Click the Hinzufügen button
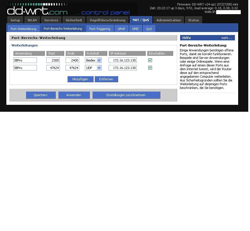 click(80, 79)
